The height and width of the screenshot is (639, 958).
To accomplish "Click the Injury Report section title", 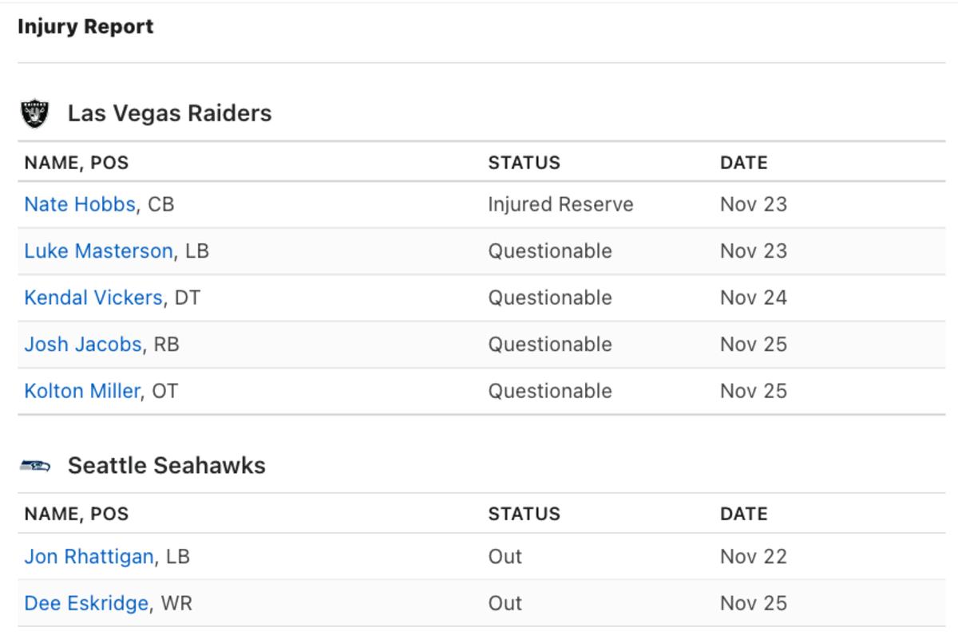I will (x=85, y=27).
